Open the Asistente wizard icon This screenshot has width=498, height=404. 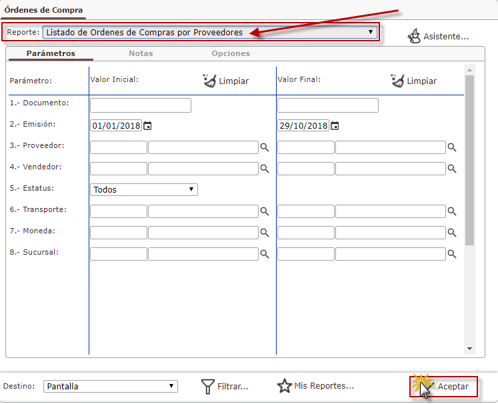click(414, 36)
